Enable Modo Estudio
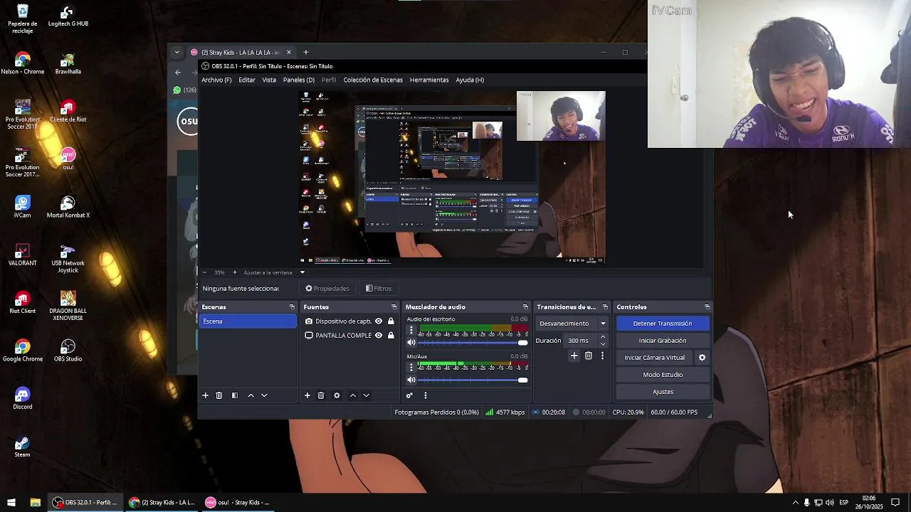Viewport: 911px width, 512px height. coord(663,375)
